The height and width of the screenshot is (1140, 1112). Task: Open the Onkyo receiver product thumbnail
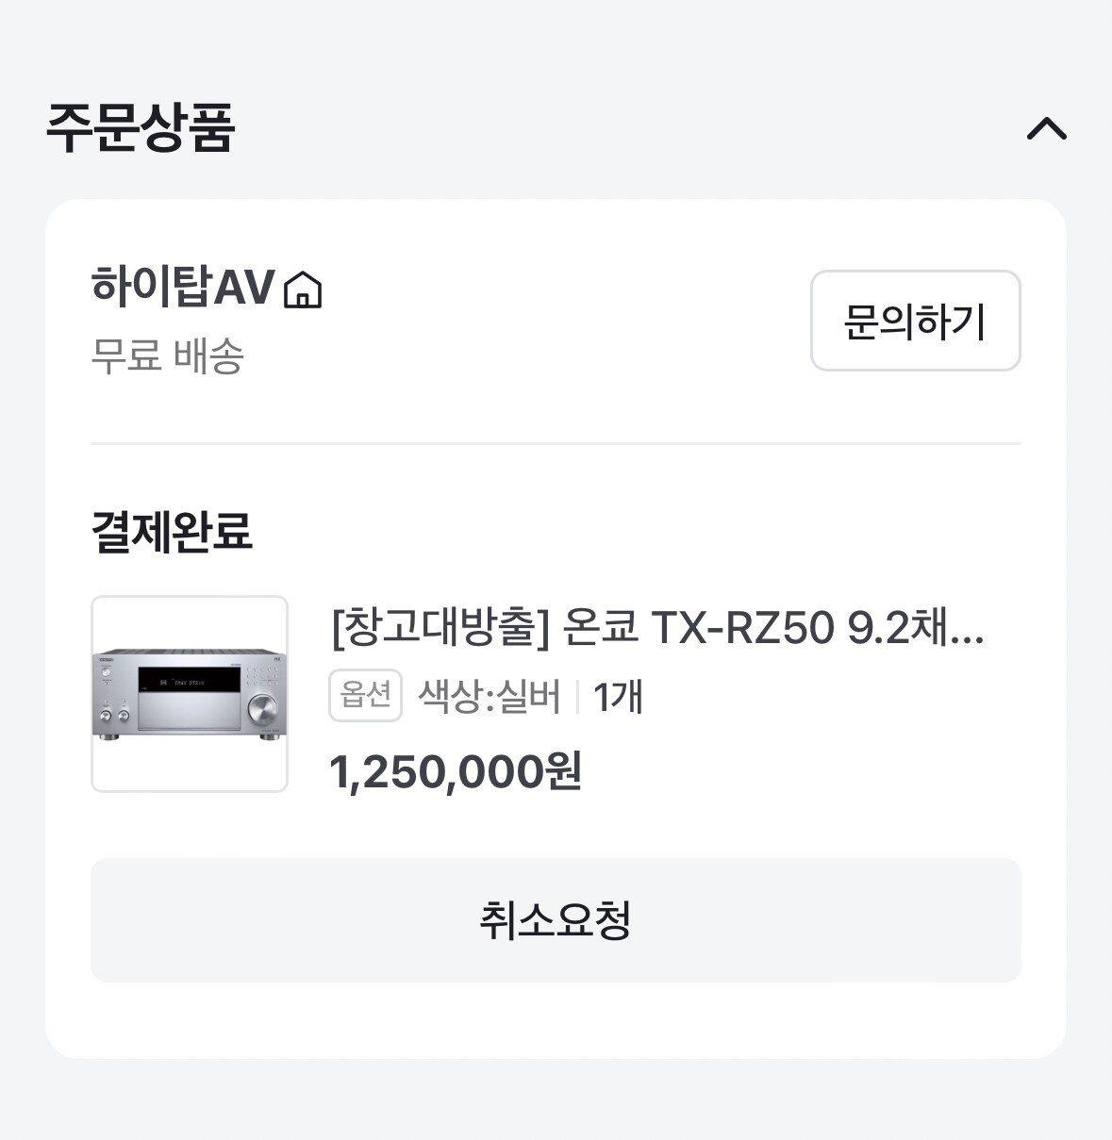[x=190, y=694]
